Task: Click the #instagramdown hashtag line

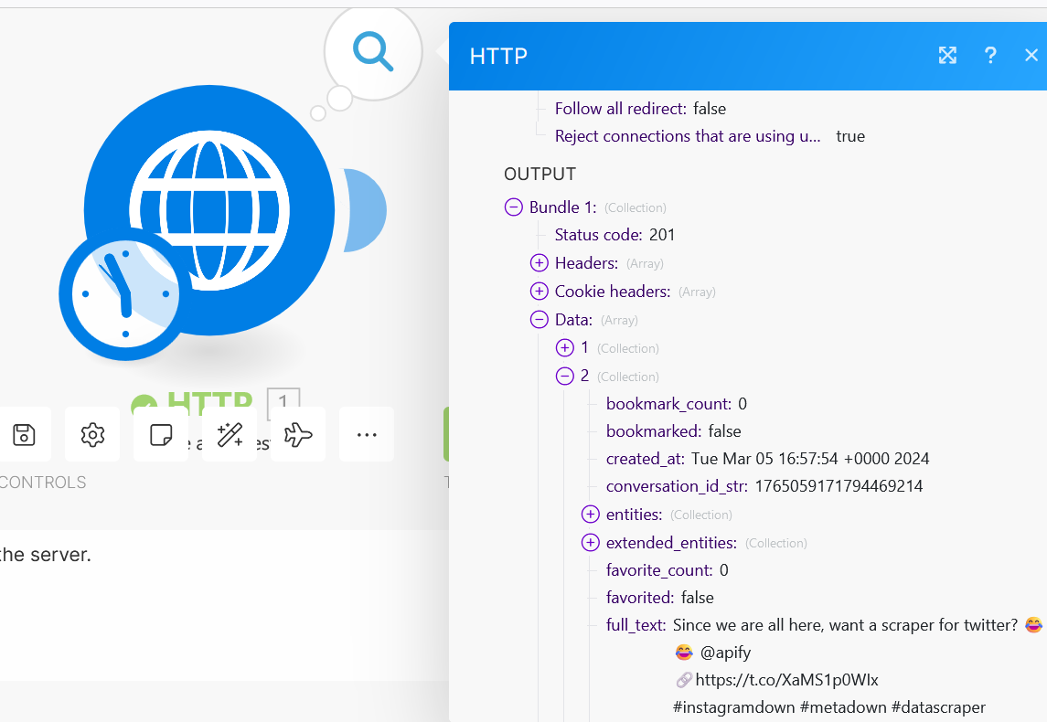Action: (829, 707)
